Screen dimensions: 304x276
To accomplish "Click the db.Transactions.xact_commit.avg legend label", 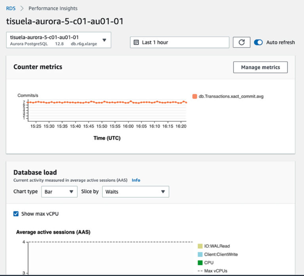I will pos(231,96).
